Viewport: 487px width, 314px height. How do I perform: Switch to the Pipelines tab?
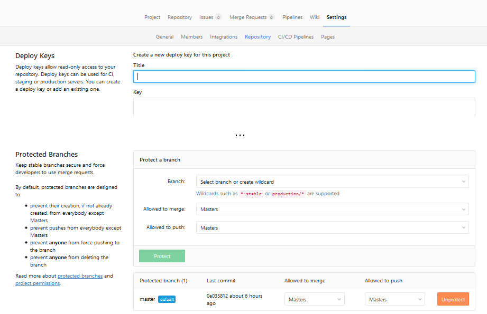pyautogui.click(x=292, y=17)
